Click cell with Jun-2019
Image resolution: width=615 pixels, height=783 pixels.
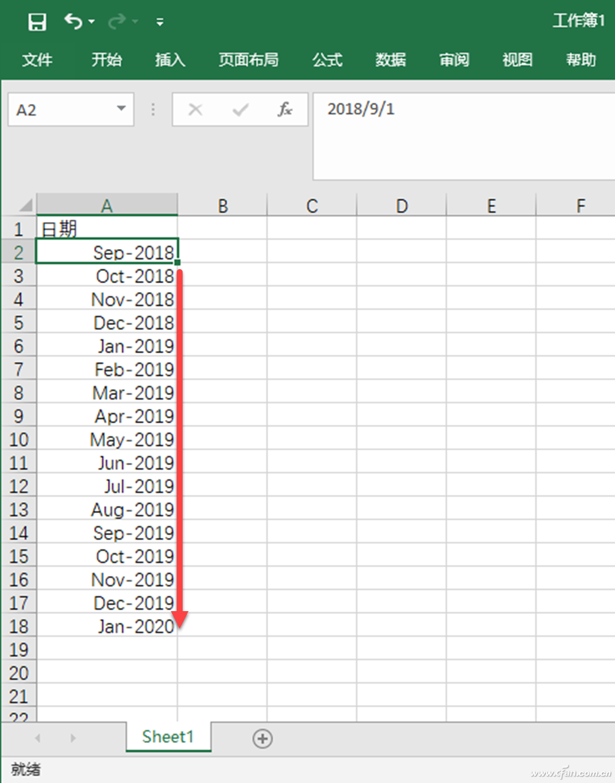point(107,463)
